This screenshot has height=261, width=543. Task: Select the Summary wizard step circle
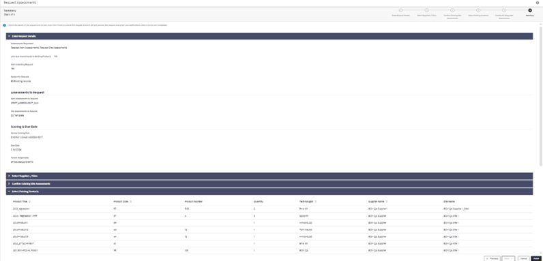530,10
